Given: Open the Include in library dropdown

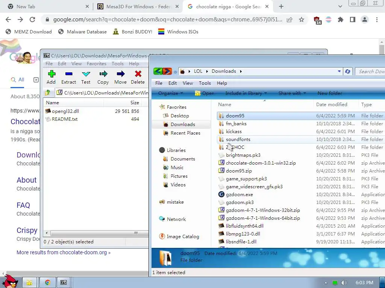Looking at the screenshot, I should click(x=246, y=93).
